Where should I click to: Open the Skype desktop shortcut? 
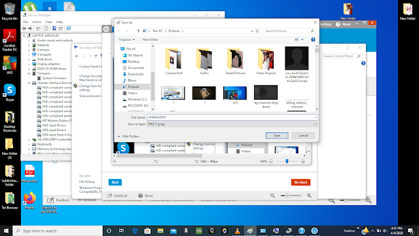pyautogui.click(x=10, y=92)
